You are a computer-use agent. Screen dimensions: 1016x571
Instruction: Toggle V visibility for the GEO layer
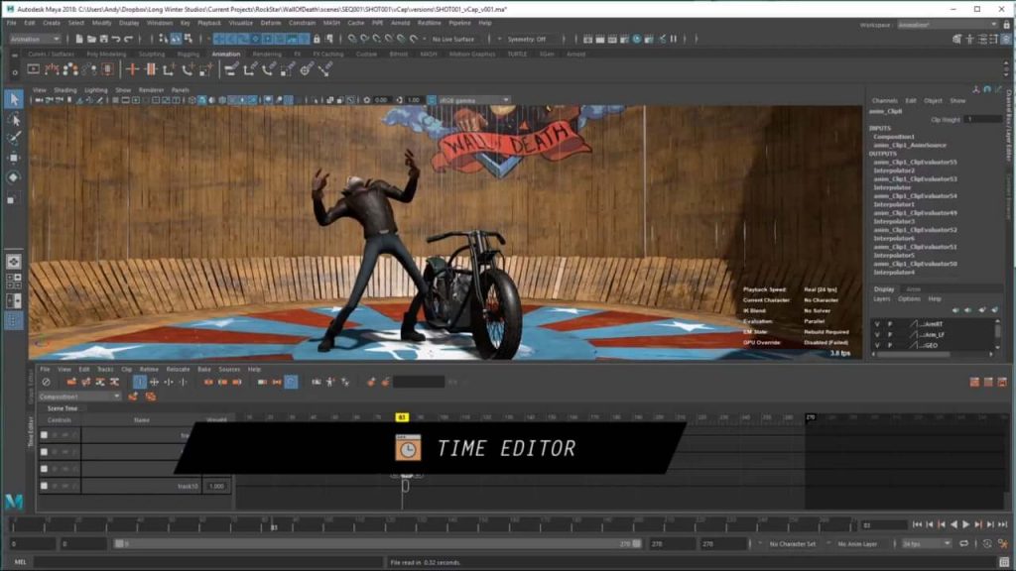(875, 345)
